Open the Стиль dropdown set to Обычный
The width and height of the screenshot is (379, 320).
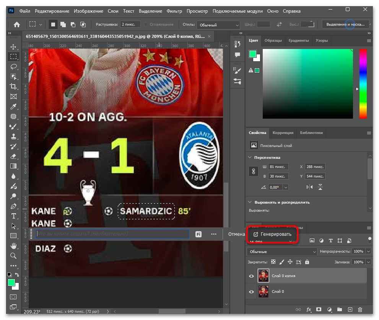[218, 25]
